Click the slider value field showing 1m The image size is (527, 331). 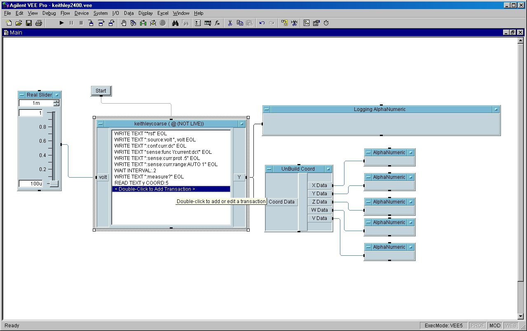coord(36,103)
